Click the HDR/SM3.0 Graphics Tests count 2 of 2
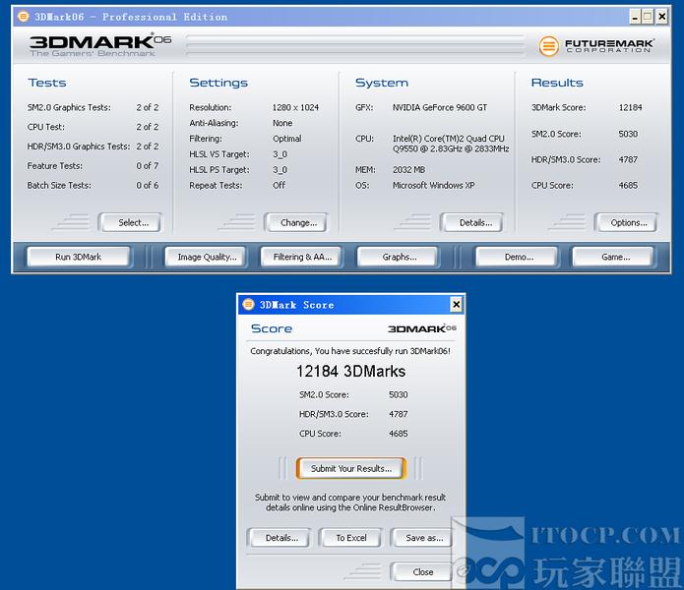This screenshot has width=684, height=590. [x=148, y=147]
